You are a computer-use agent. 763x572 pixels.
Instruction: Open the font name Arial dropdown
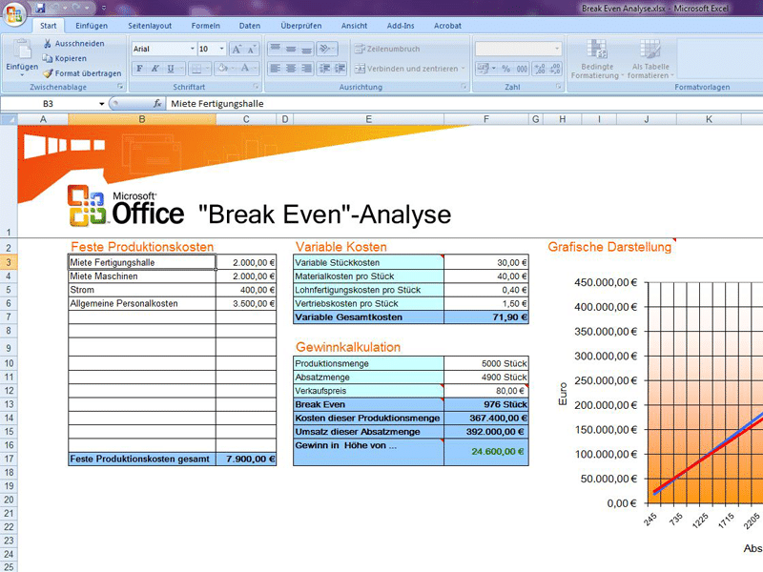[193, 50]
